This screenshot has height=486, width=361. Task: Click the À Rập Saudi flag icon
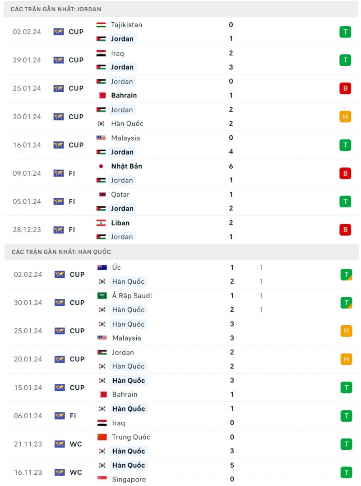click(x=102, y=295)
